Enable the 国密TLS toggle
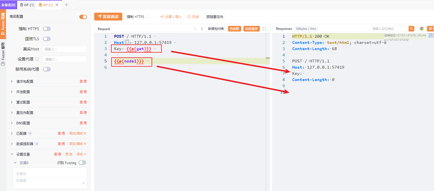This screenshot has height=191, width=434. (x=47, y=39)
